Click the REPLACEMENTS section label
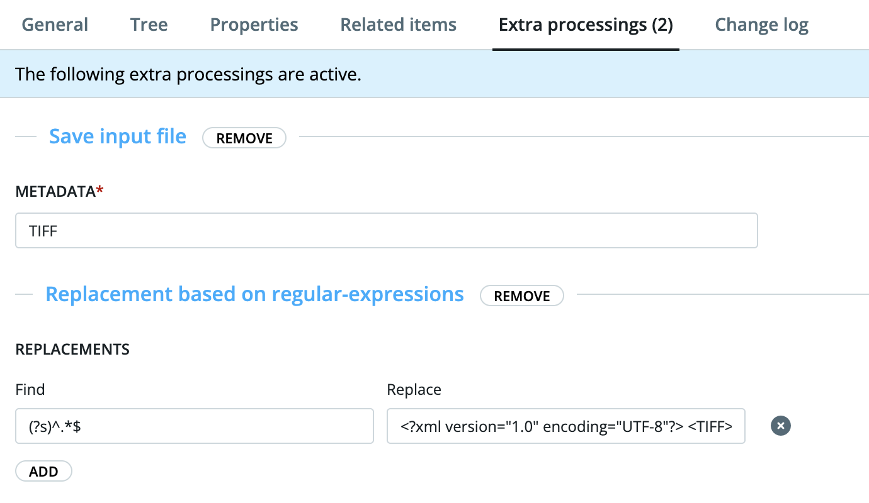Viewport: 869px width, 503px height. coord(72,350)
